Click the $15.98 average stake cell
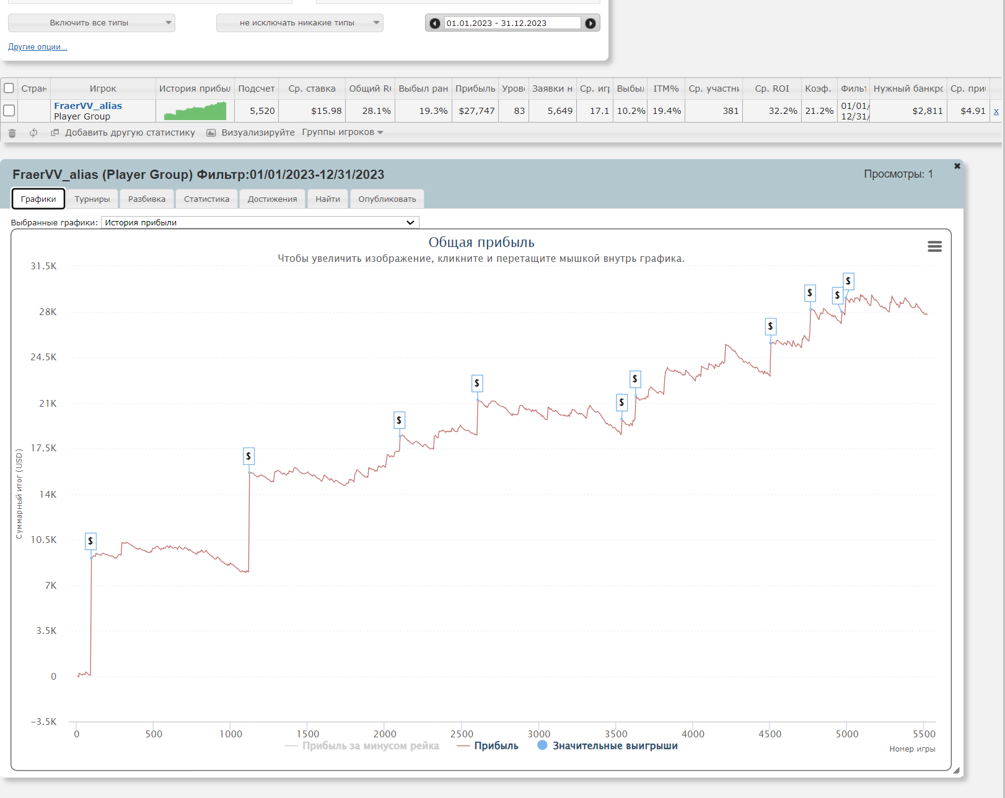Screen dimensions: 1005x798 tap(312, 111)
